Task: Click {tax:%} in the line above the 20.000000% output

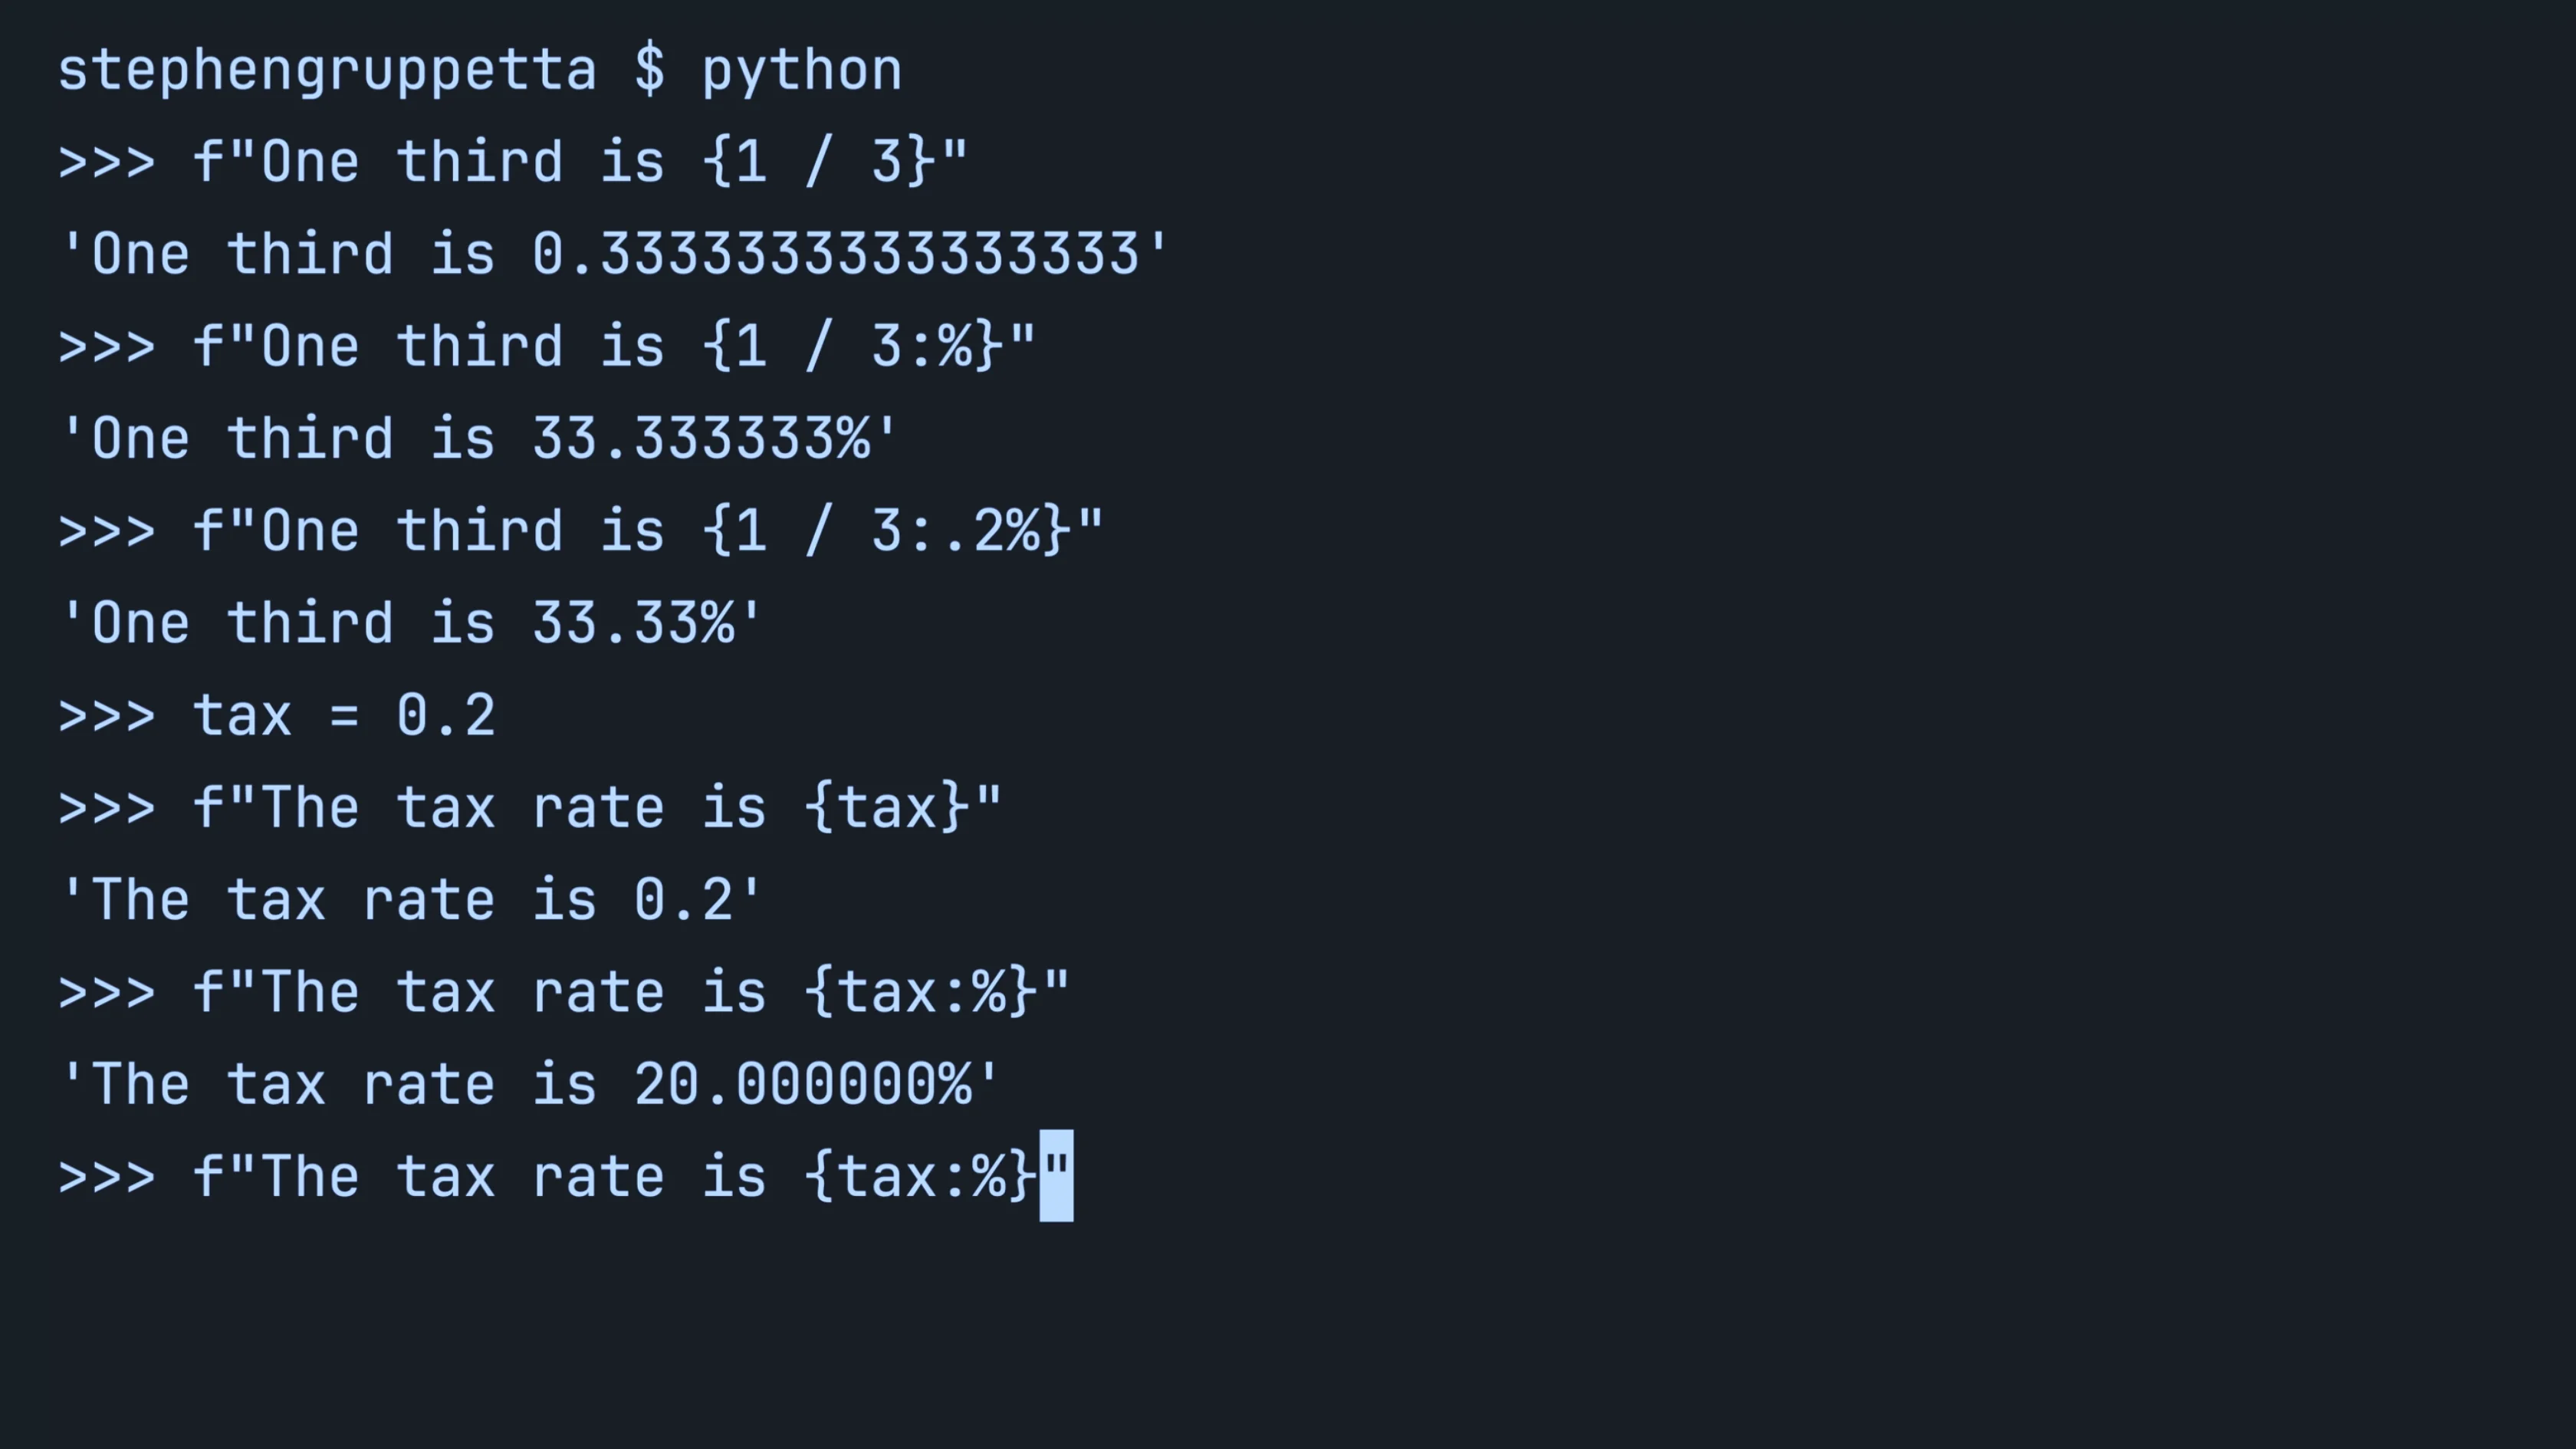Action: tap(921, 992)
